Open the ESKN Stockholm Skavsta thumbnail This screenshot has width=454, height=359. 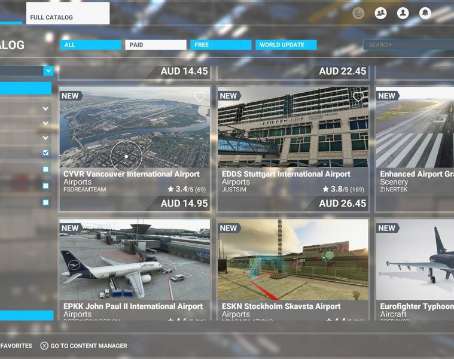point(293,260)
